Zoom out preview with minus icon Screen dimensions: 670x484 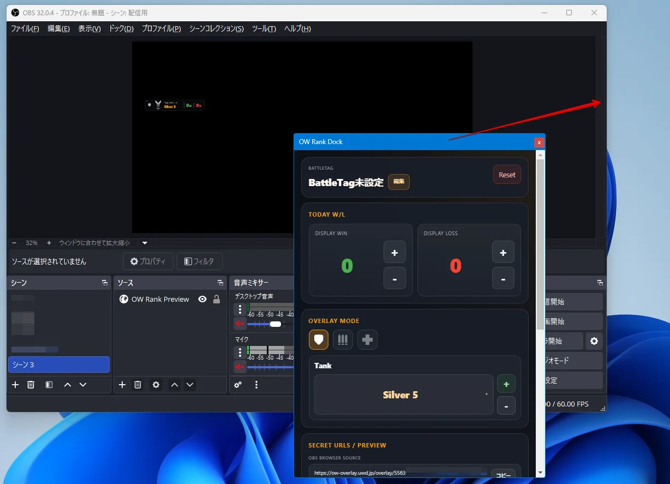pyautogui.click(x=14, y=243)
